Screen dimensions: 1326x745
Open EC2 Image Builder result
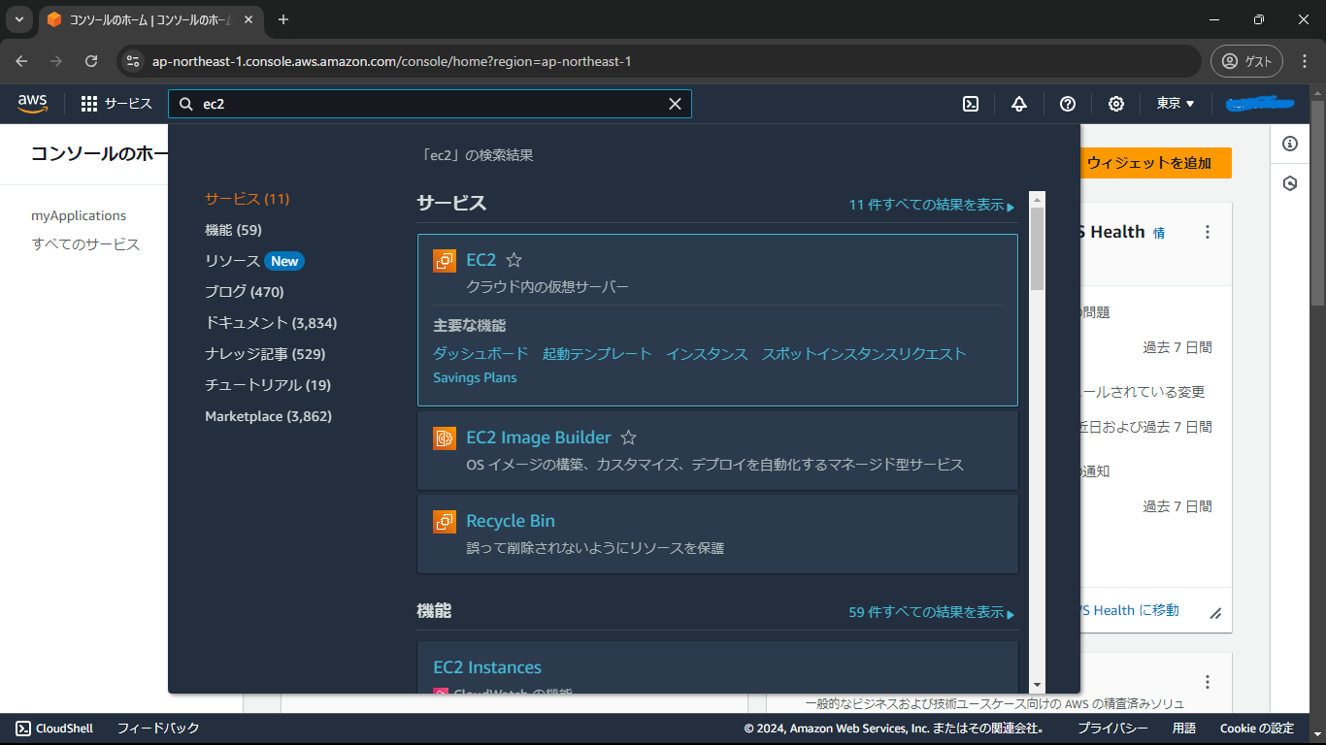click(539, 437)
